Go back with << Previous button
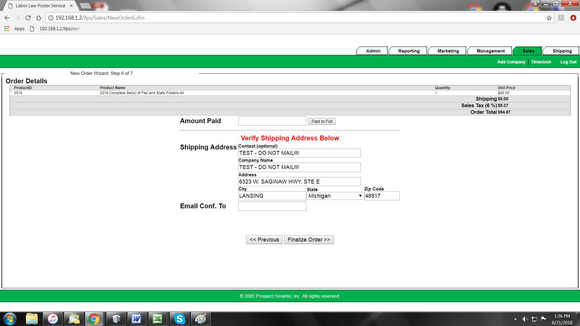Screen dimensions: 580x326 264,240
